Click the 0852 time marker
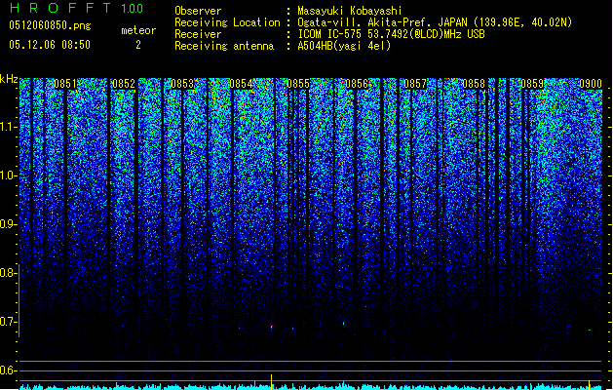Screen dimensions: 613x390 (124, 84)
